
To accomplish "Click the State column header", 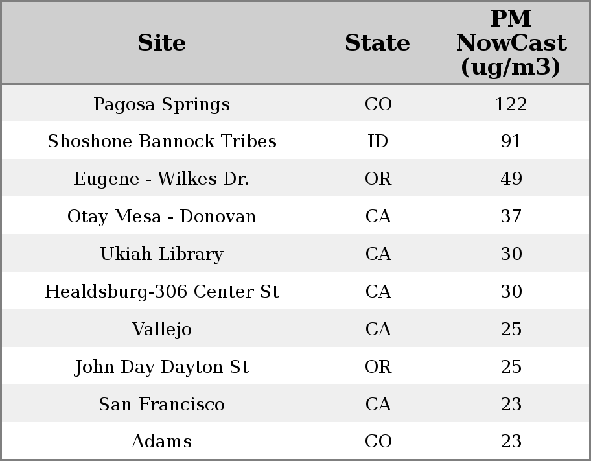I will 377,43.
